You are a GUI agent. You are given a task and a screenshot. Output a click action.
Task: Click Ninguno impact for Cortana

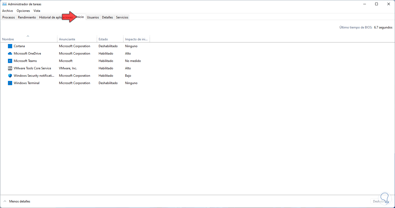[131, 46]
